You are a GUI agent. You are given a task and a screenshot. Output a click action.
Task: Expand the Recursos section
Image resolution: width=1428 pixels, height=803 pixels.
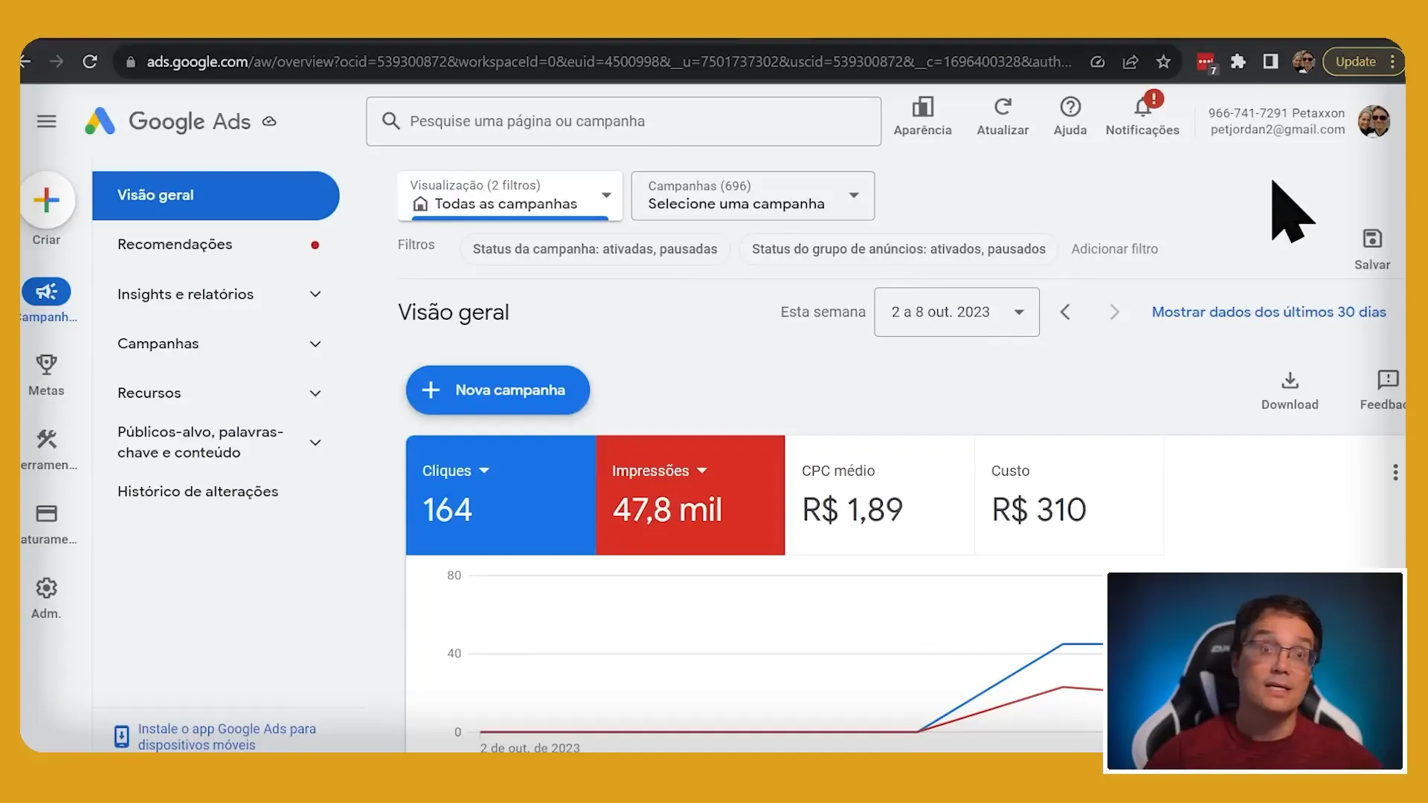(315, 393)
